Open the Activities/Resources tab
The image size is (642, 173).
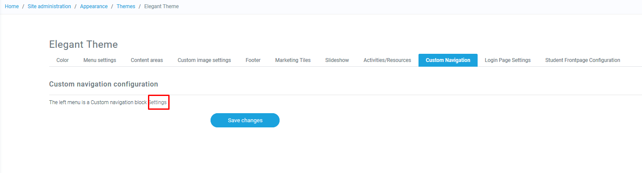tap(387, 60)
